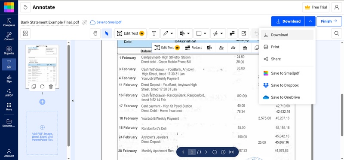Viewport: 344px width, 160px height.
Task: Click the page number field in bottom bar
Action: point(192,152)
